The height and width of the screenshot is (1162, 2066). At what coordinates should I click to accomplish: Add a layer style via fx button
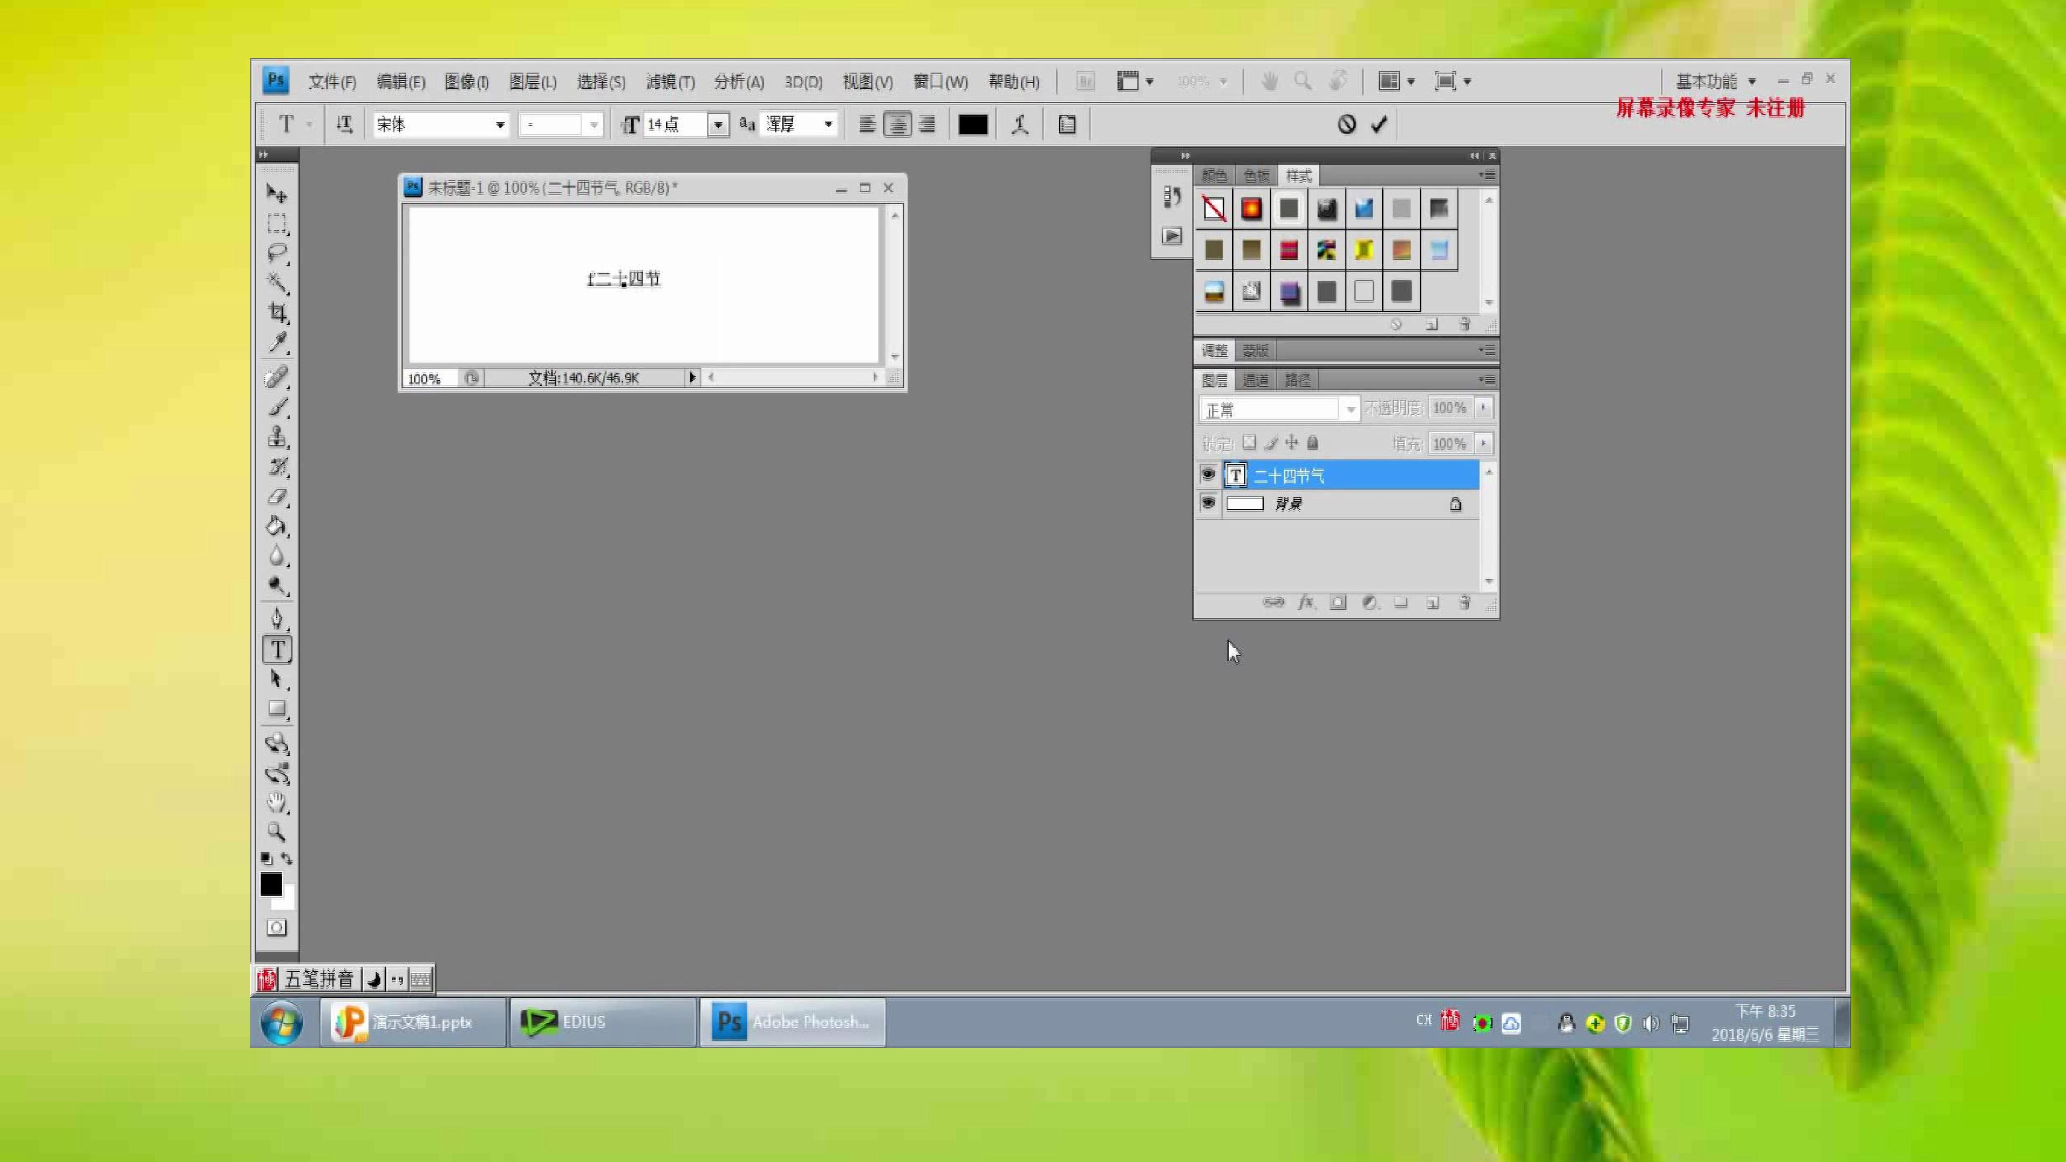point(1306,603)
